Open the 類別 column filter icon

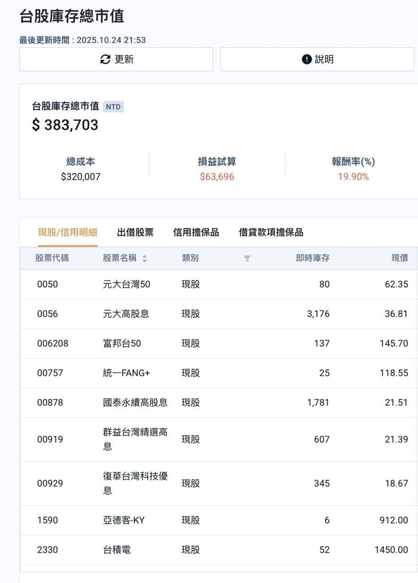pos(247,258)
